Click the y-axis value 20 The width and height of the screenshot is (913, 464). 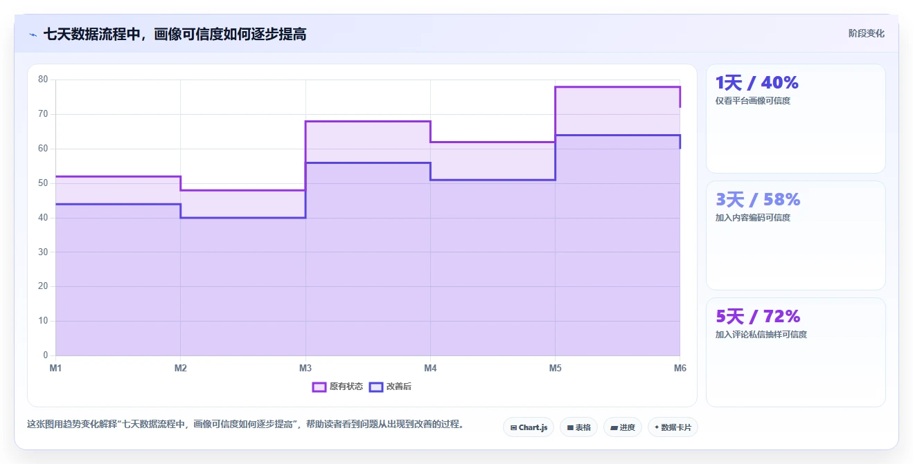(x=43, y=286)
